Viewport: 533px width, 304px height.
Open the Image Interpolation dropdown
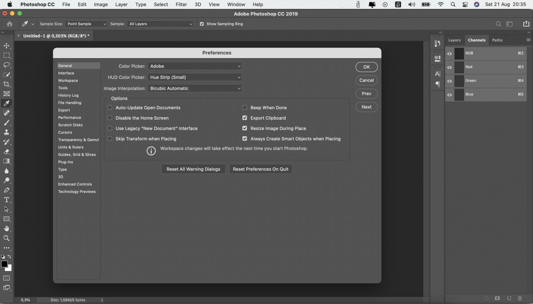point(195,88)
